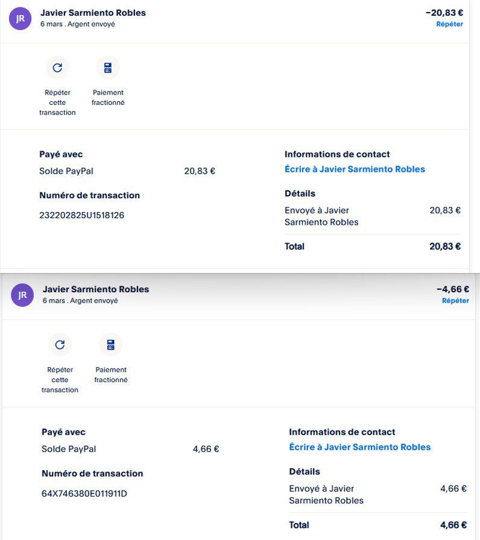The width and height of the screenshot is (480, 540).
Task: Click the "Paiement fractionné" label for 20,83 €
Action: pyautogui.click(x=108, y=98)
